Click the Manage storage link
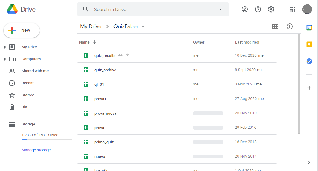 point(36,150)
